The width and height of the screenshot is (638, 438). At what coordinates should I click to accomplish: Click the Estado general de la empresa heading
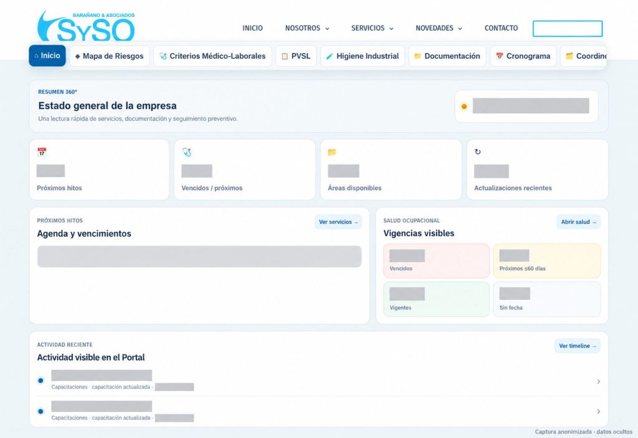(x=107, y=106)
